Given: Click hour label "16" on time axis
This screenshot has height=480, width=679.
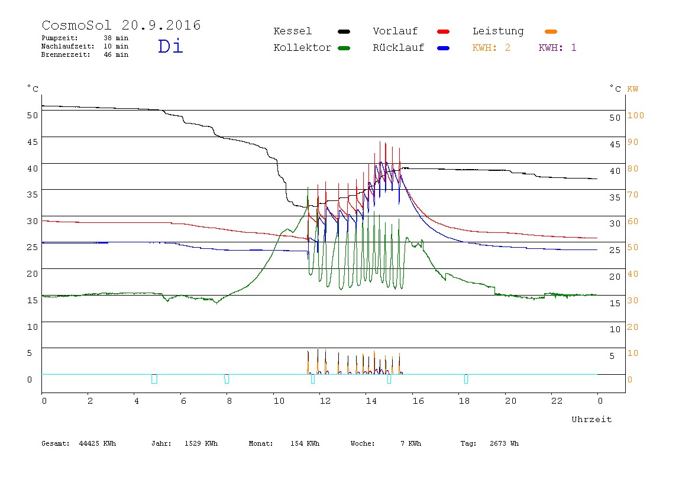Looking at the screenshot, I should (x=418, y=401).
